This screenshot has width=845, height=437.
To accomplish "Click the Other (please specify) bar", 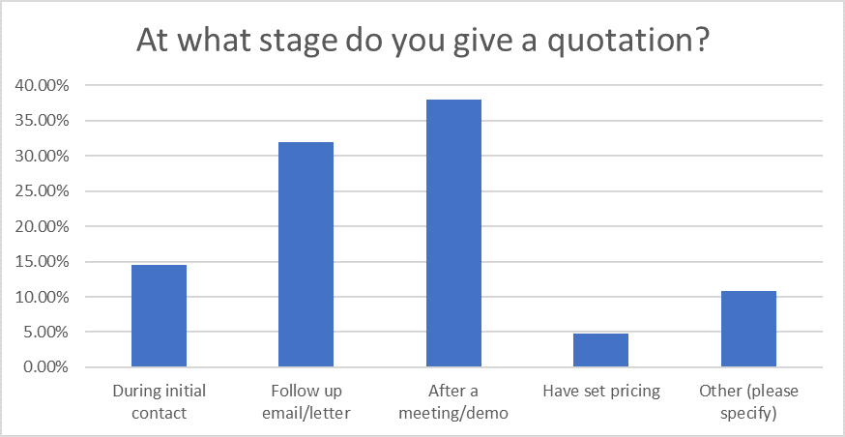I will 748,330.
